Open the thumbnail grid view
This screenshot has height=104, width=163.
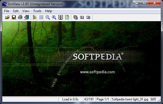(42, 17)
